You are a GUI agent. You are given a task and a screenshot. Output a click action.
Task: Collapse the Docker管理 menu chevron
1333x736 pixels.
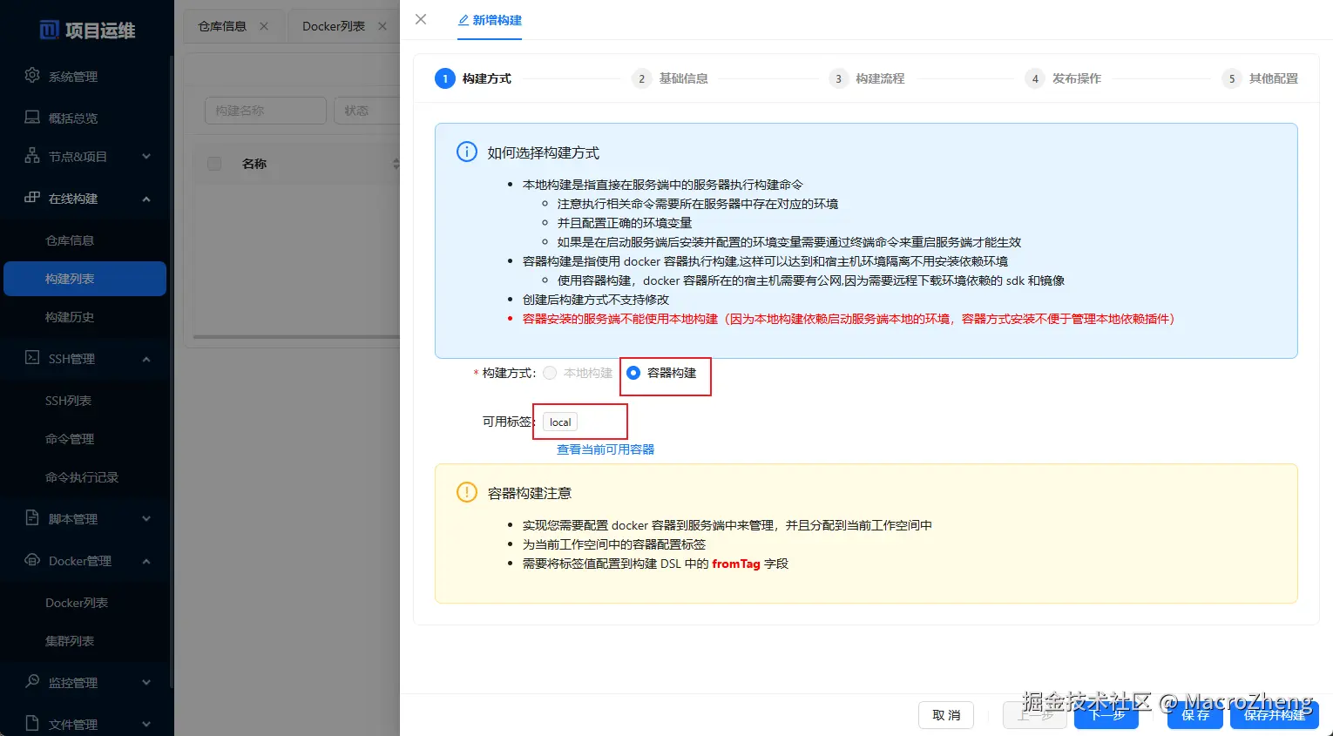pyautogui.click(x=146, y=561)
